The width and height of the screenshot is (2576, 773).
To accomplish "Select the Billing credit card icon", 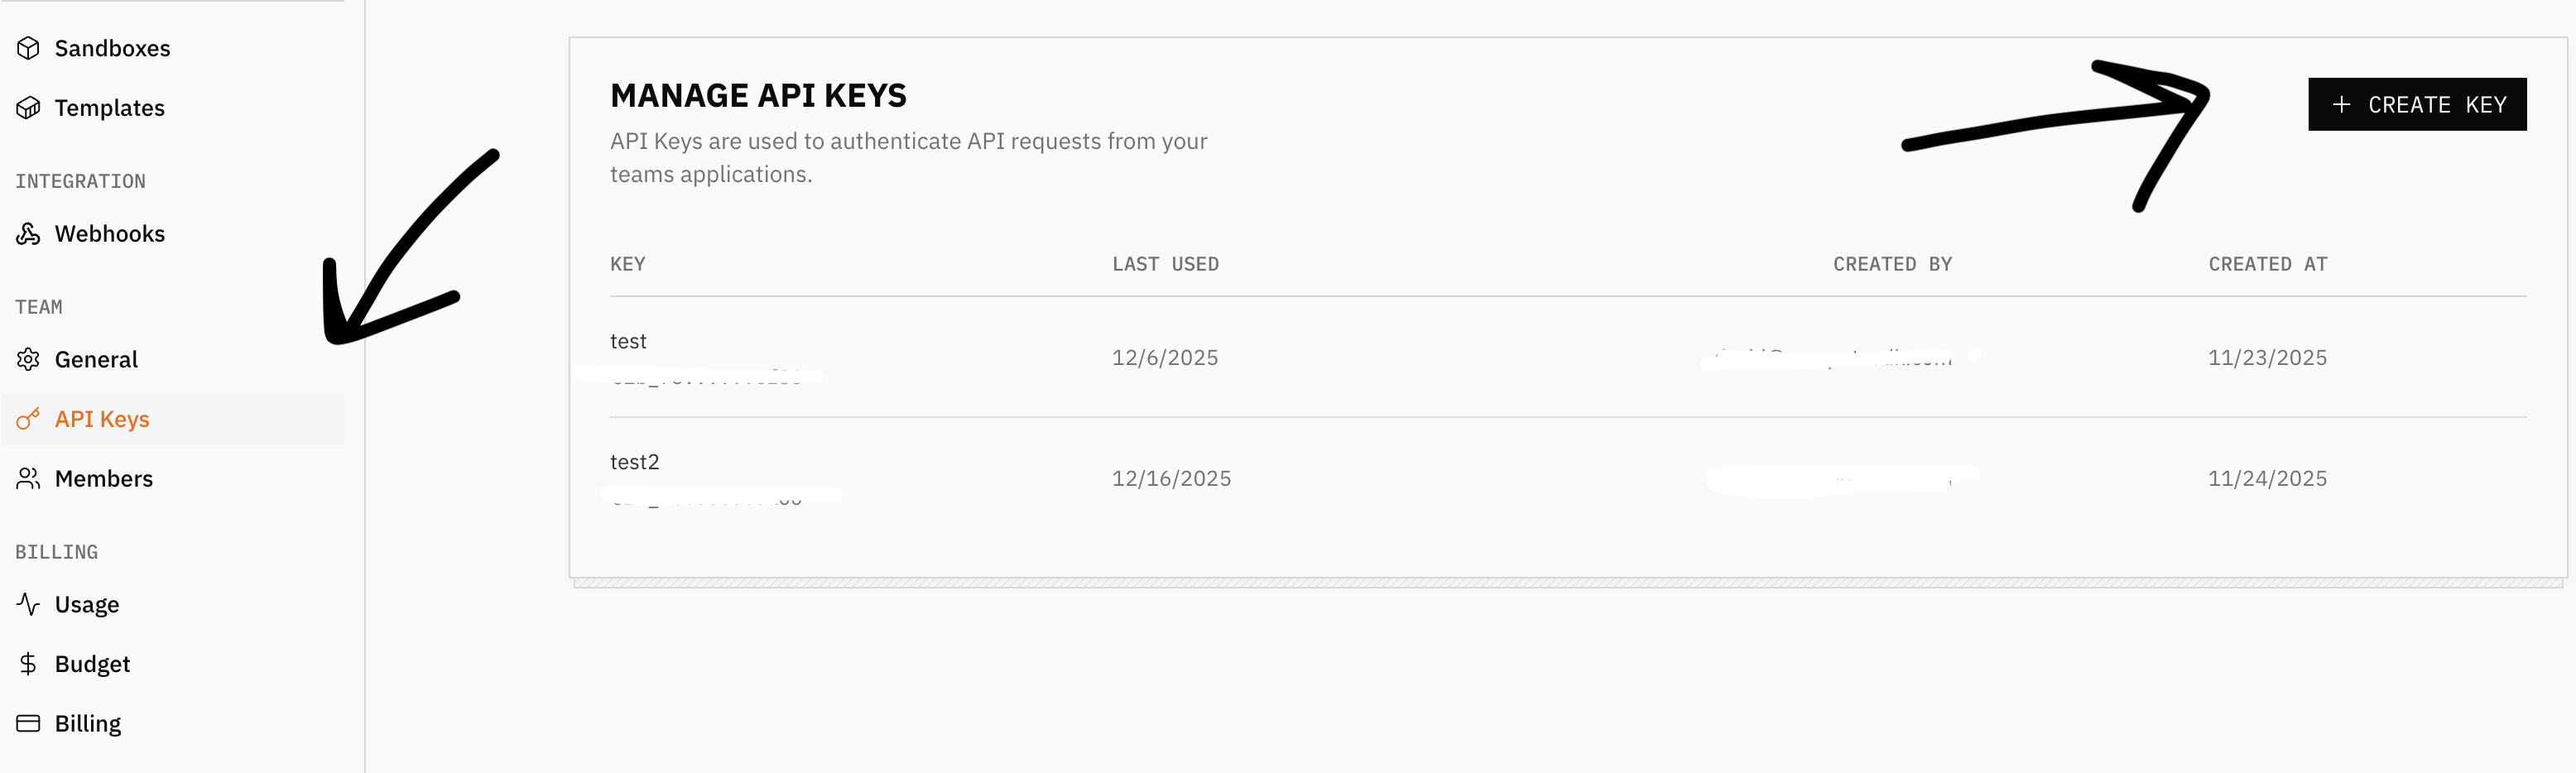I will (x=29, y=722).
